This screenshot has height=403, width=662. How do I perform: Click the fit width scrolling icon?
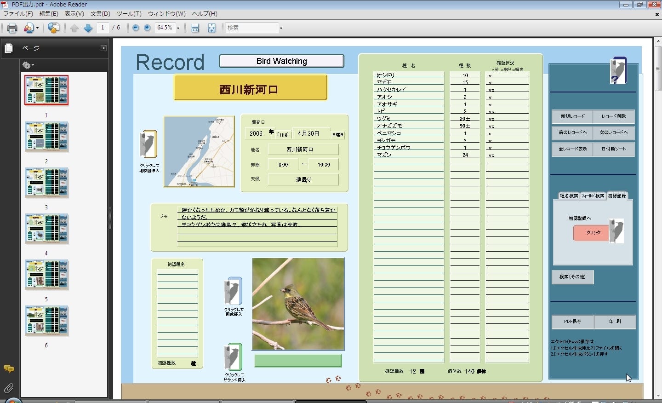[x=195, y=28]
